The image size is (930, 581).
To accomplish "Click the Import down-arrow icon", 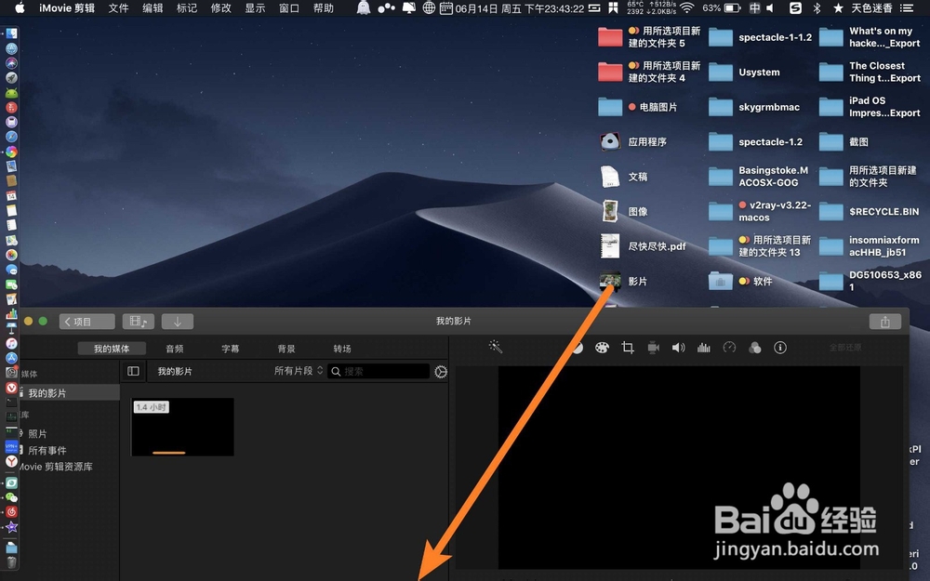I will [x=177, y=321].
